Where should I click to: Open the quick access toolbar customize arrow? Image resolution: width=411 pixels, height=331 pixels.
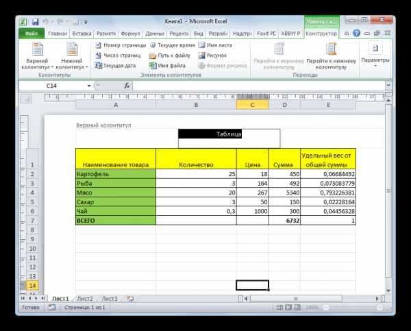coord(86,22)
